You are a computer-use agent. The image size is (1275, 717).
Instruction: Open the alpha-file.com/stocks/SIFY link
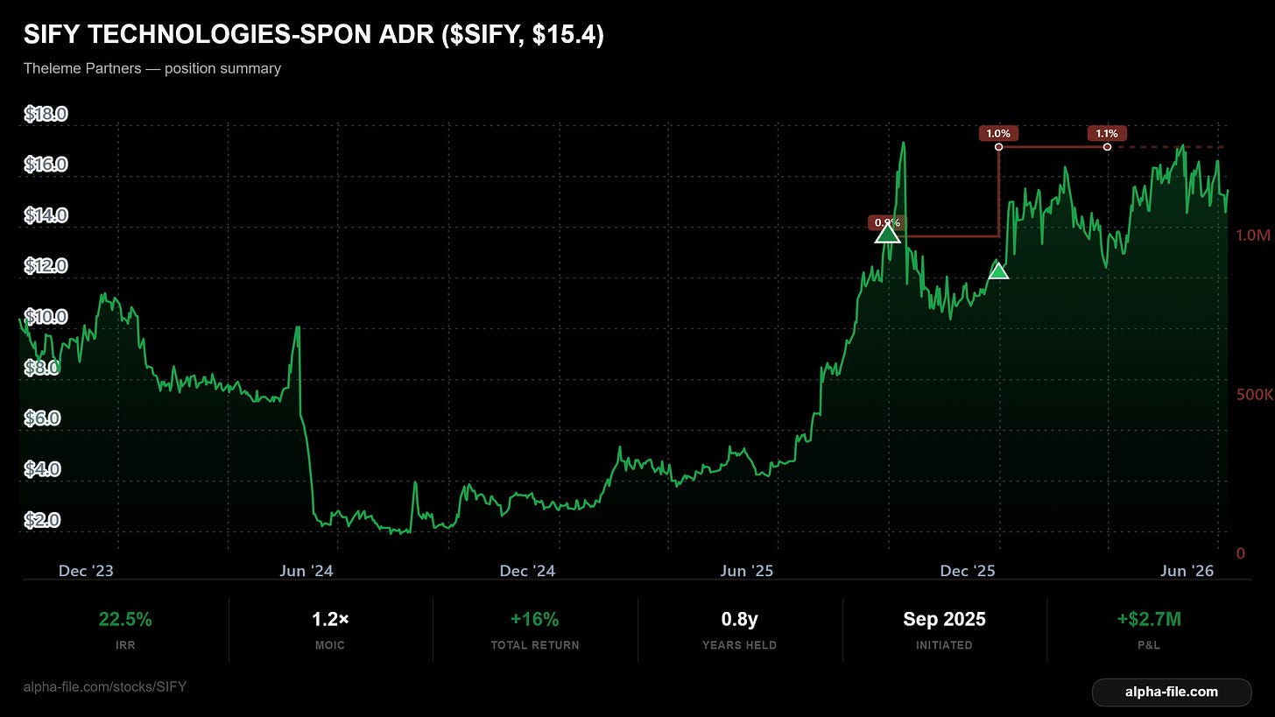click(x=105, y=686)
